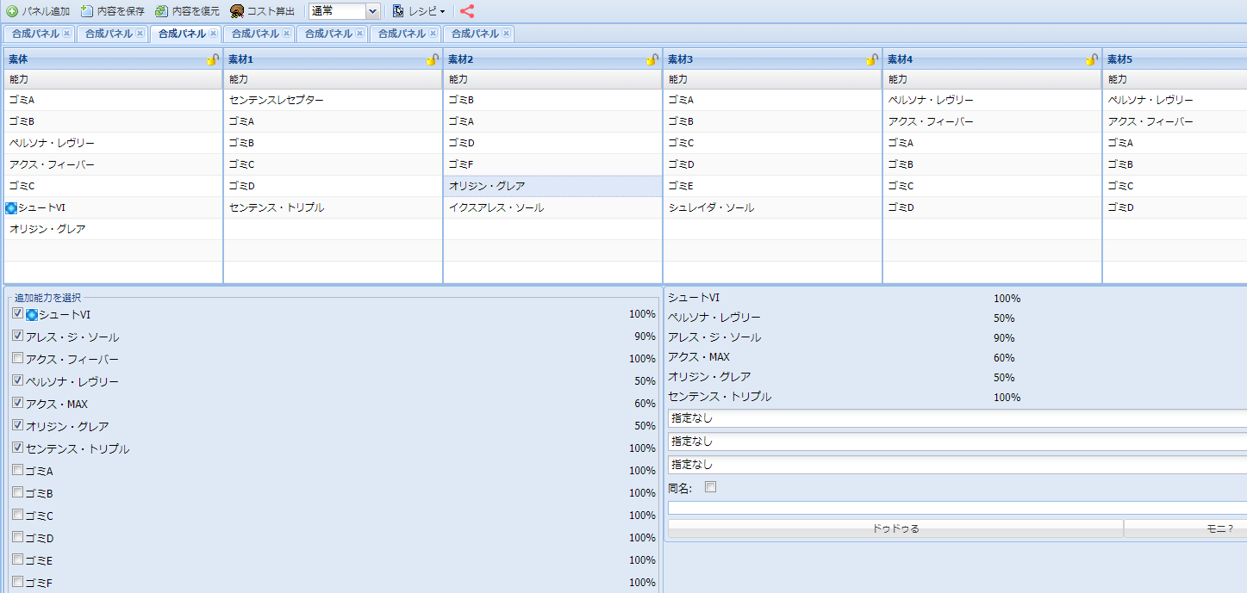Viewport: 1247px width, 593px height.
Task: Select センテンスレセプター in 素材1 column
Action: [333, 100]
